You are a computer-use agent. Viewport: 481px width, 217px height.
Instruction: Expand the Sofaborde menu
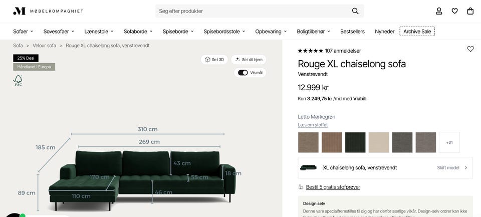[x=138, y=31]
